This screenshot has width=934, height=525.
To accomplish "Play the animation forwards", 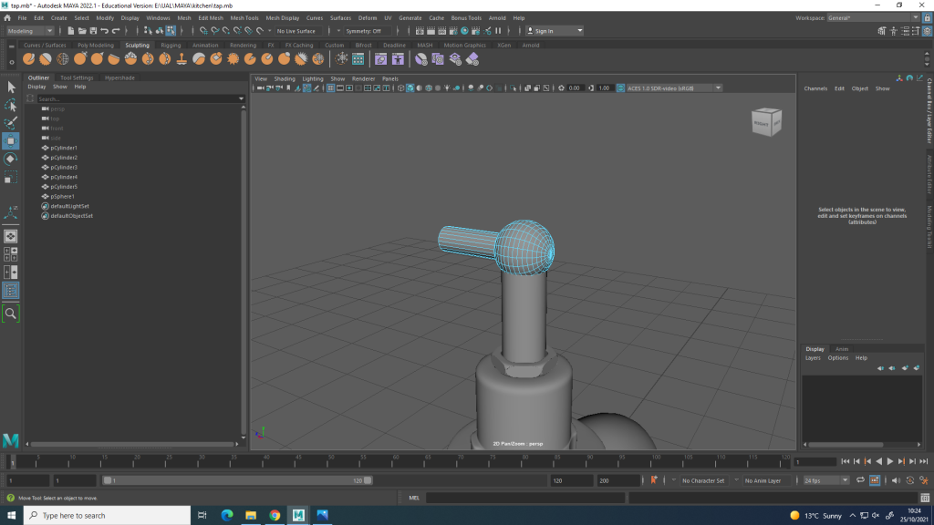I will pyautogui.click(x=890, y=462).
